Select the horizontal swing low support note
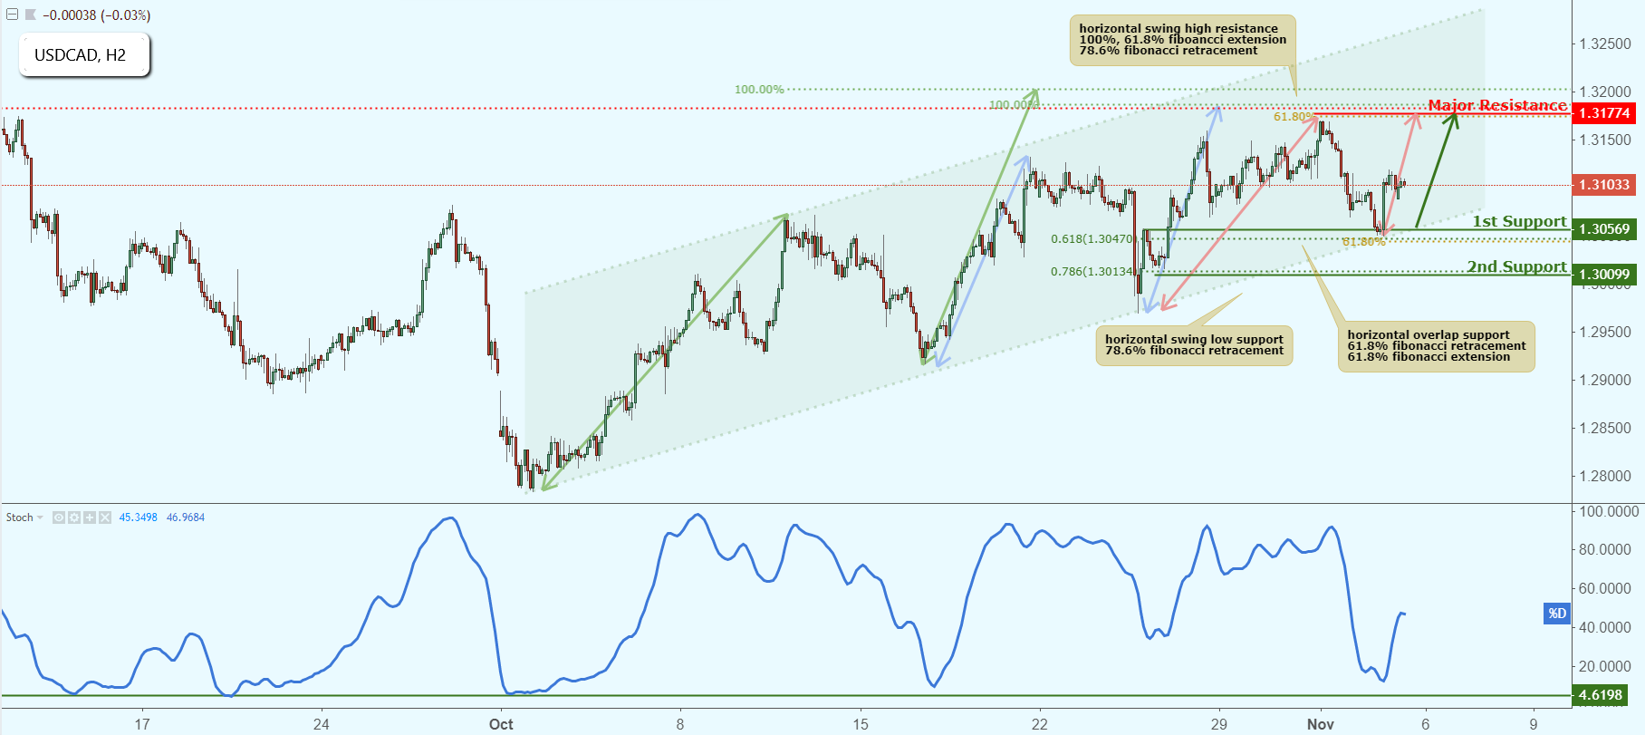 coord(1194,345)
